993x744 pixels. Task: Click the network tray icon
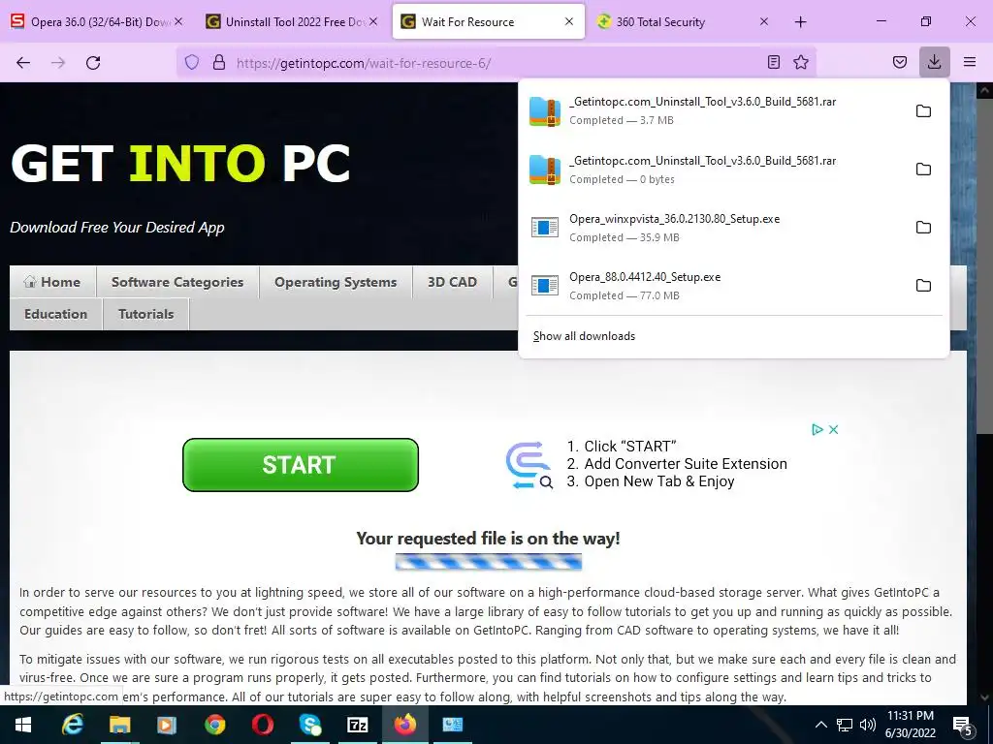(x=845, y=725)
